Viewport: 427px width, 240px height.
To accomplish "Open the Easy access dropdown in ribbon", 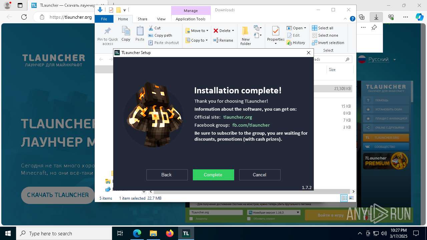I will pos(258,35).
